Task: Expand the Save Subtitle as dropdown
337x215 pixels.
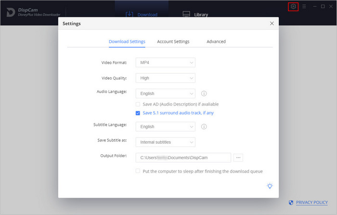Action: point(165,142)
